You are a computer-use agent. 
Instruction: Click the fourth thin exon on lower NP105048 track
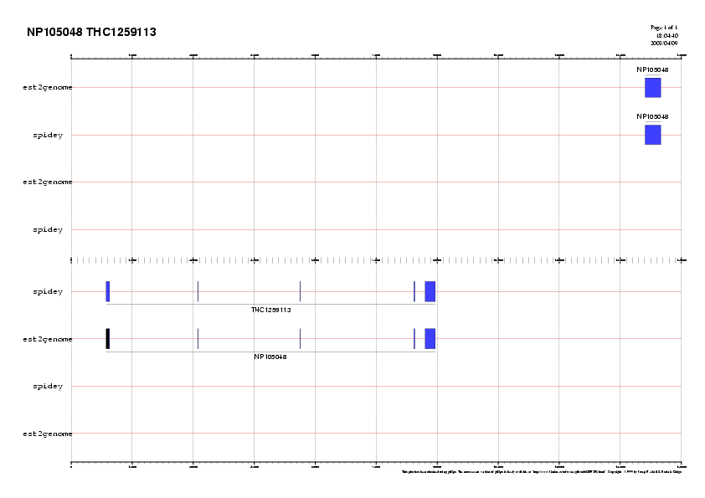click(414, 338)
